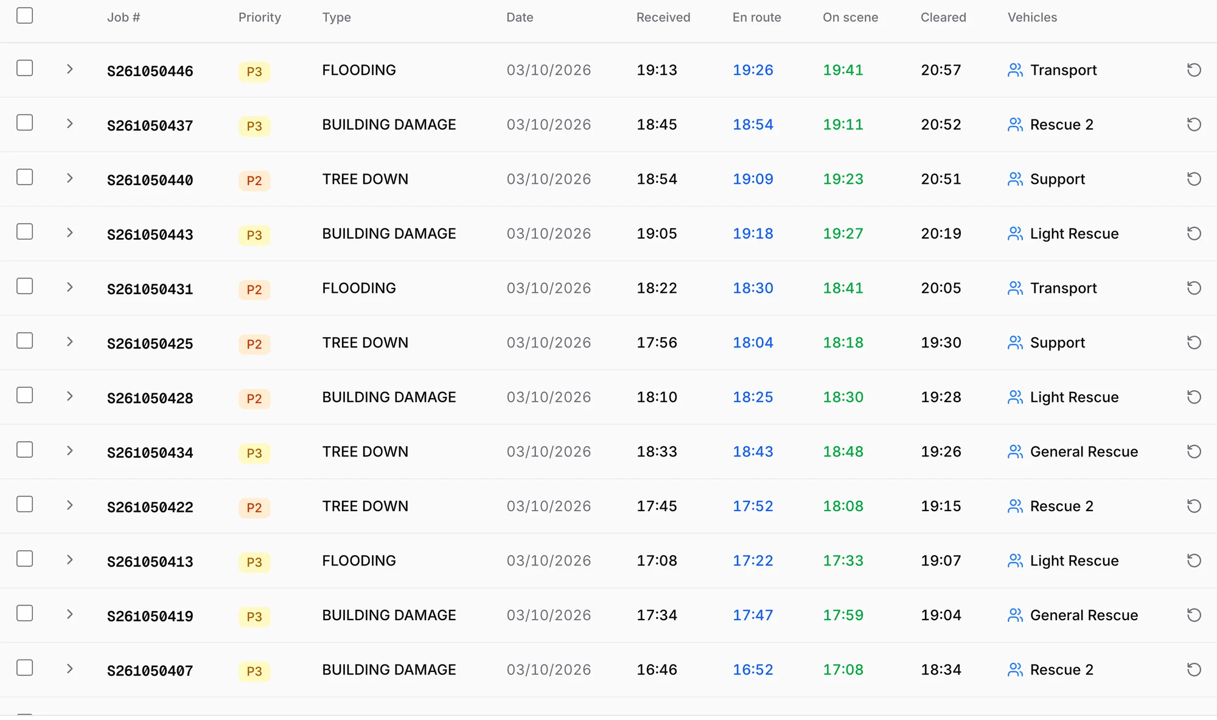Expand the row for job S261050425
The height and width of the screenshot is (720, 1217).
[70, 342]
